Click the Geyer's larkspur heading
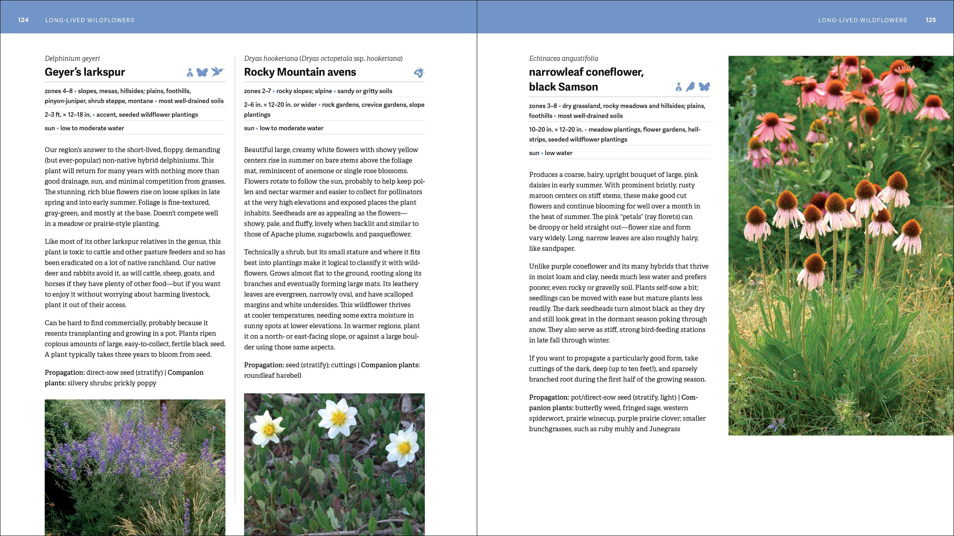The width and height of the screenshot is (954, 536). click(x=85, y=72)
